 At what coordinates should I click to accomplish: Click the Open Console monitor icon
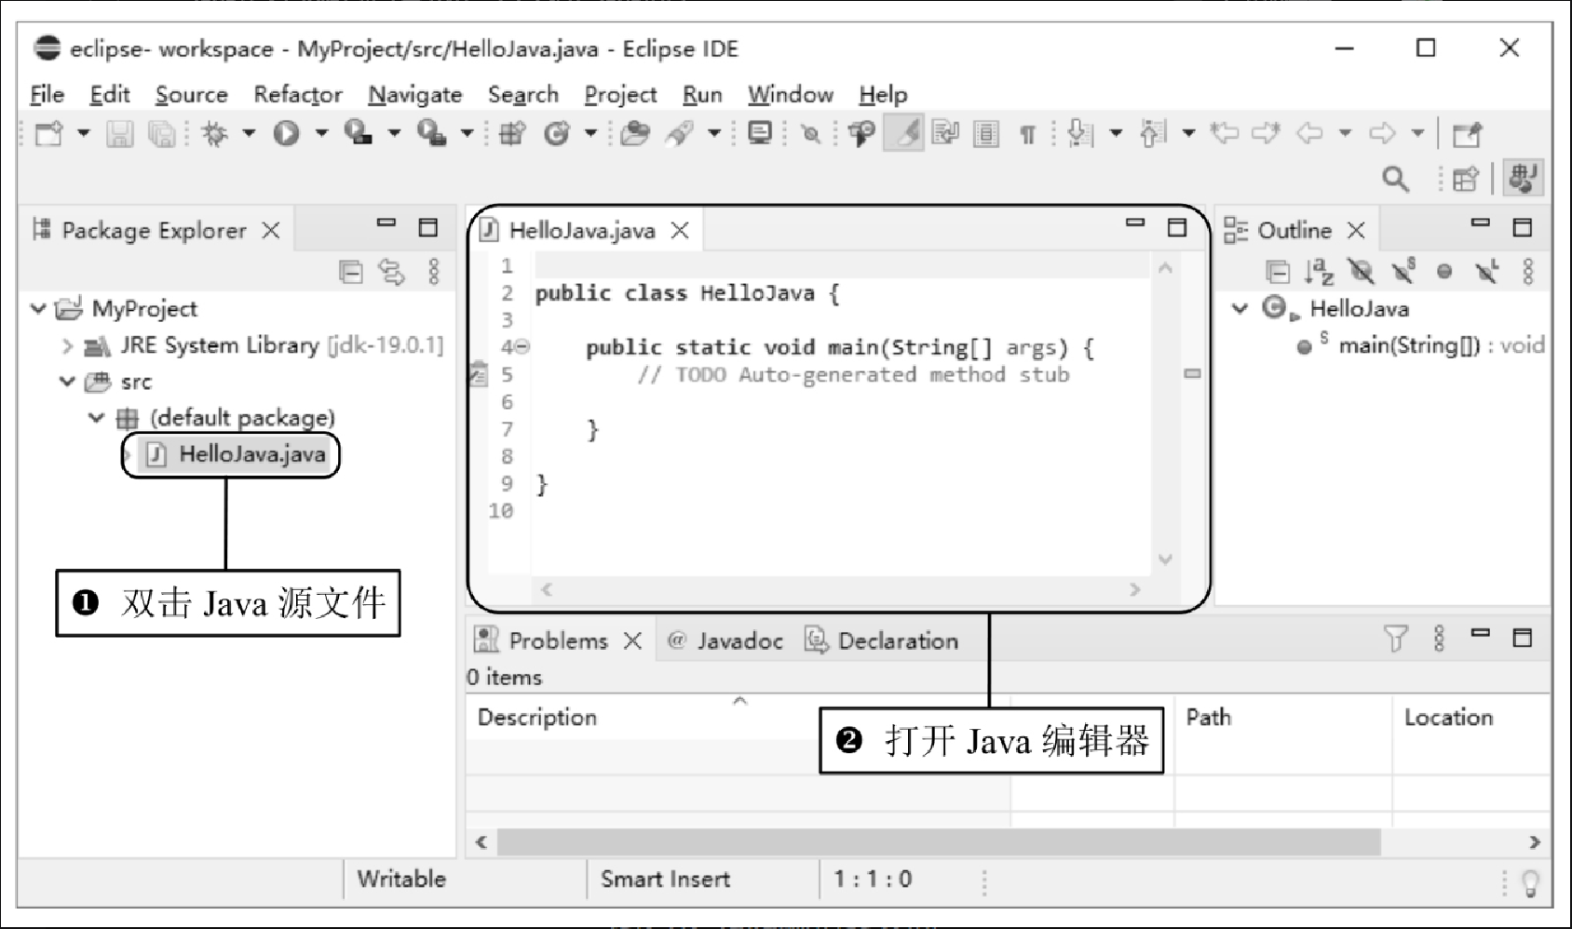click(760, 134)
